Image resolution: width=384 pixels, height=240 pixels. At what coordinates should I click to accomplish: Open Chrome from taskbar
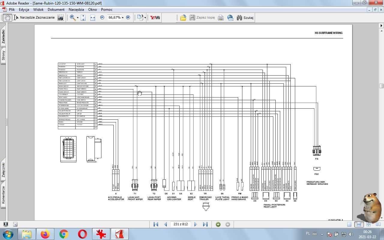[x=64, y=234]
